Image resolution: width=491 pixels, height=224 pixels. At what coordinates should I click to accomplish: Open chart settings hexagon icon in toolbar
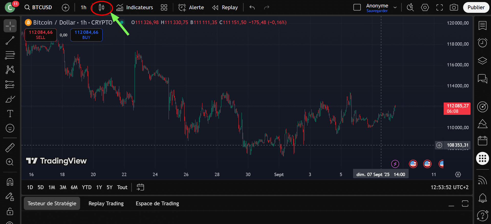[x=425, y=7]
